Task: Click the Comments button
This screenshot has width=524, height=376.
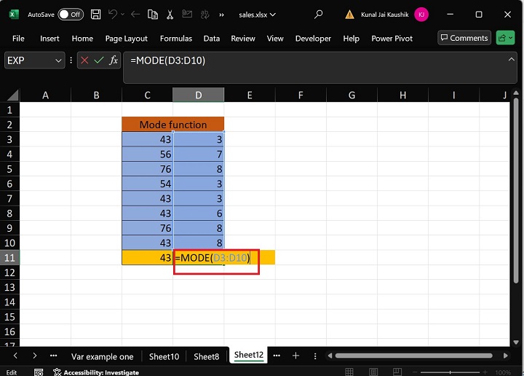Action: tap(464, 38)
